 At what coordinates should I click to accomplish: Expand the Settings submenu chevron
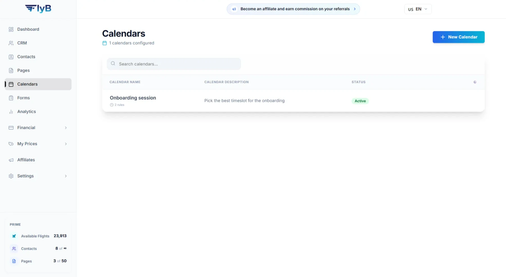(66, 176)
